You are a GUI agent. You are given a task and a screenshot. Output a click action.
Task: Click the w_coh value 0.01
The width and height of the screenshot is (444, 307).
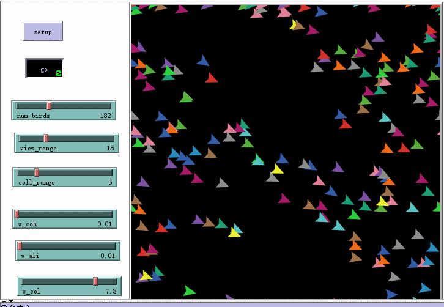click(105, 224)
